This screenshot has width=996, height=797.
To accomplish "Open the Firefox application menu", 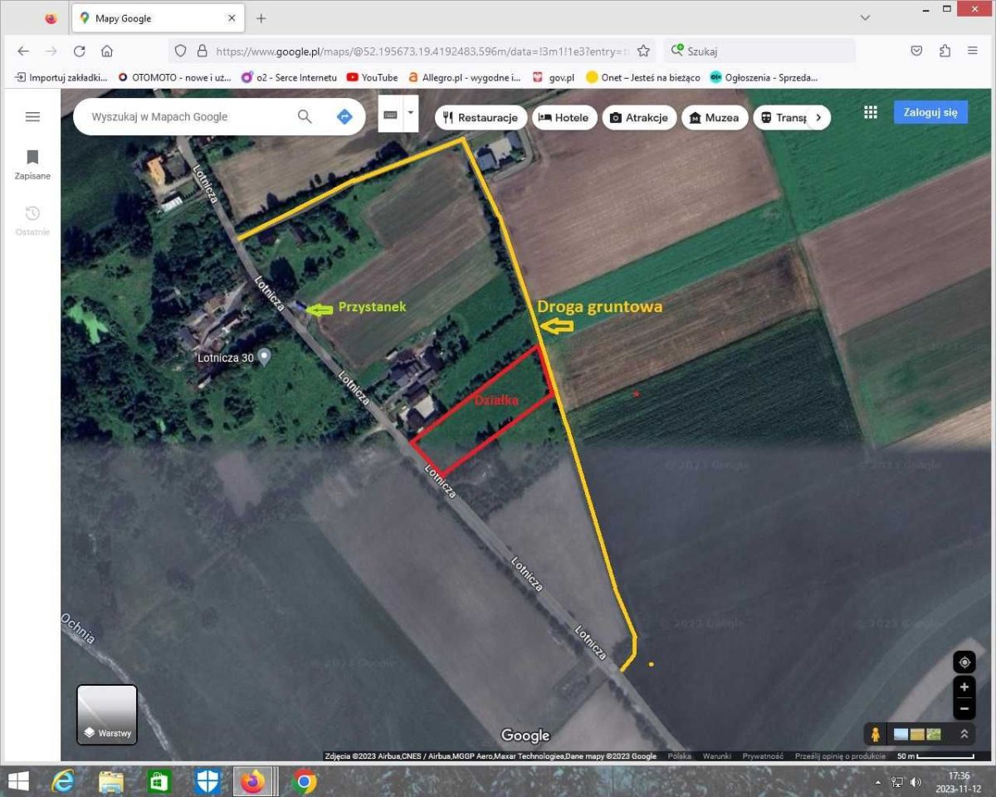I will (972, 51).
